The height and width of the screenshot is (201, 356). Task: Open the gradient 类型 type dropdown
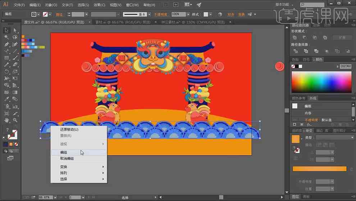pos(335,137)
